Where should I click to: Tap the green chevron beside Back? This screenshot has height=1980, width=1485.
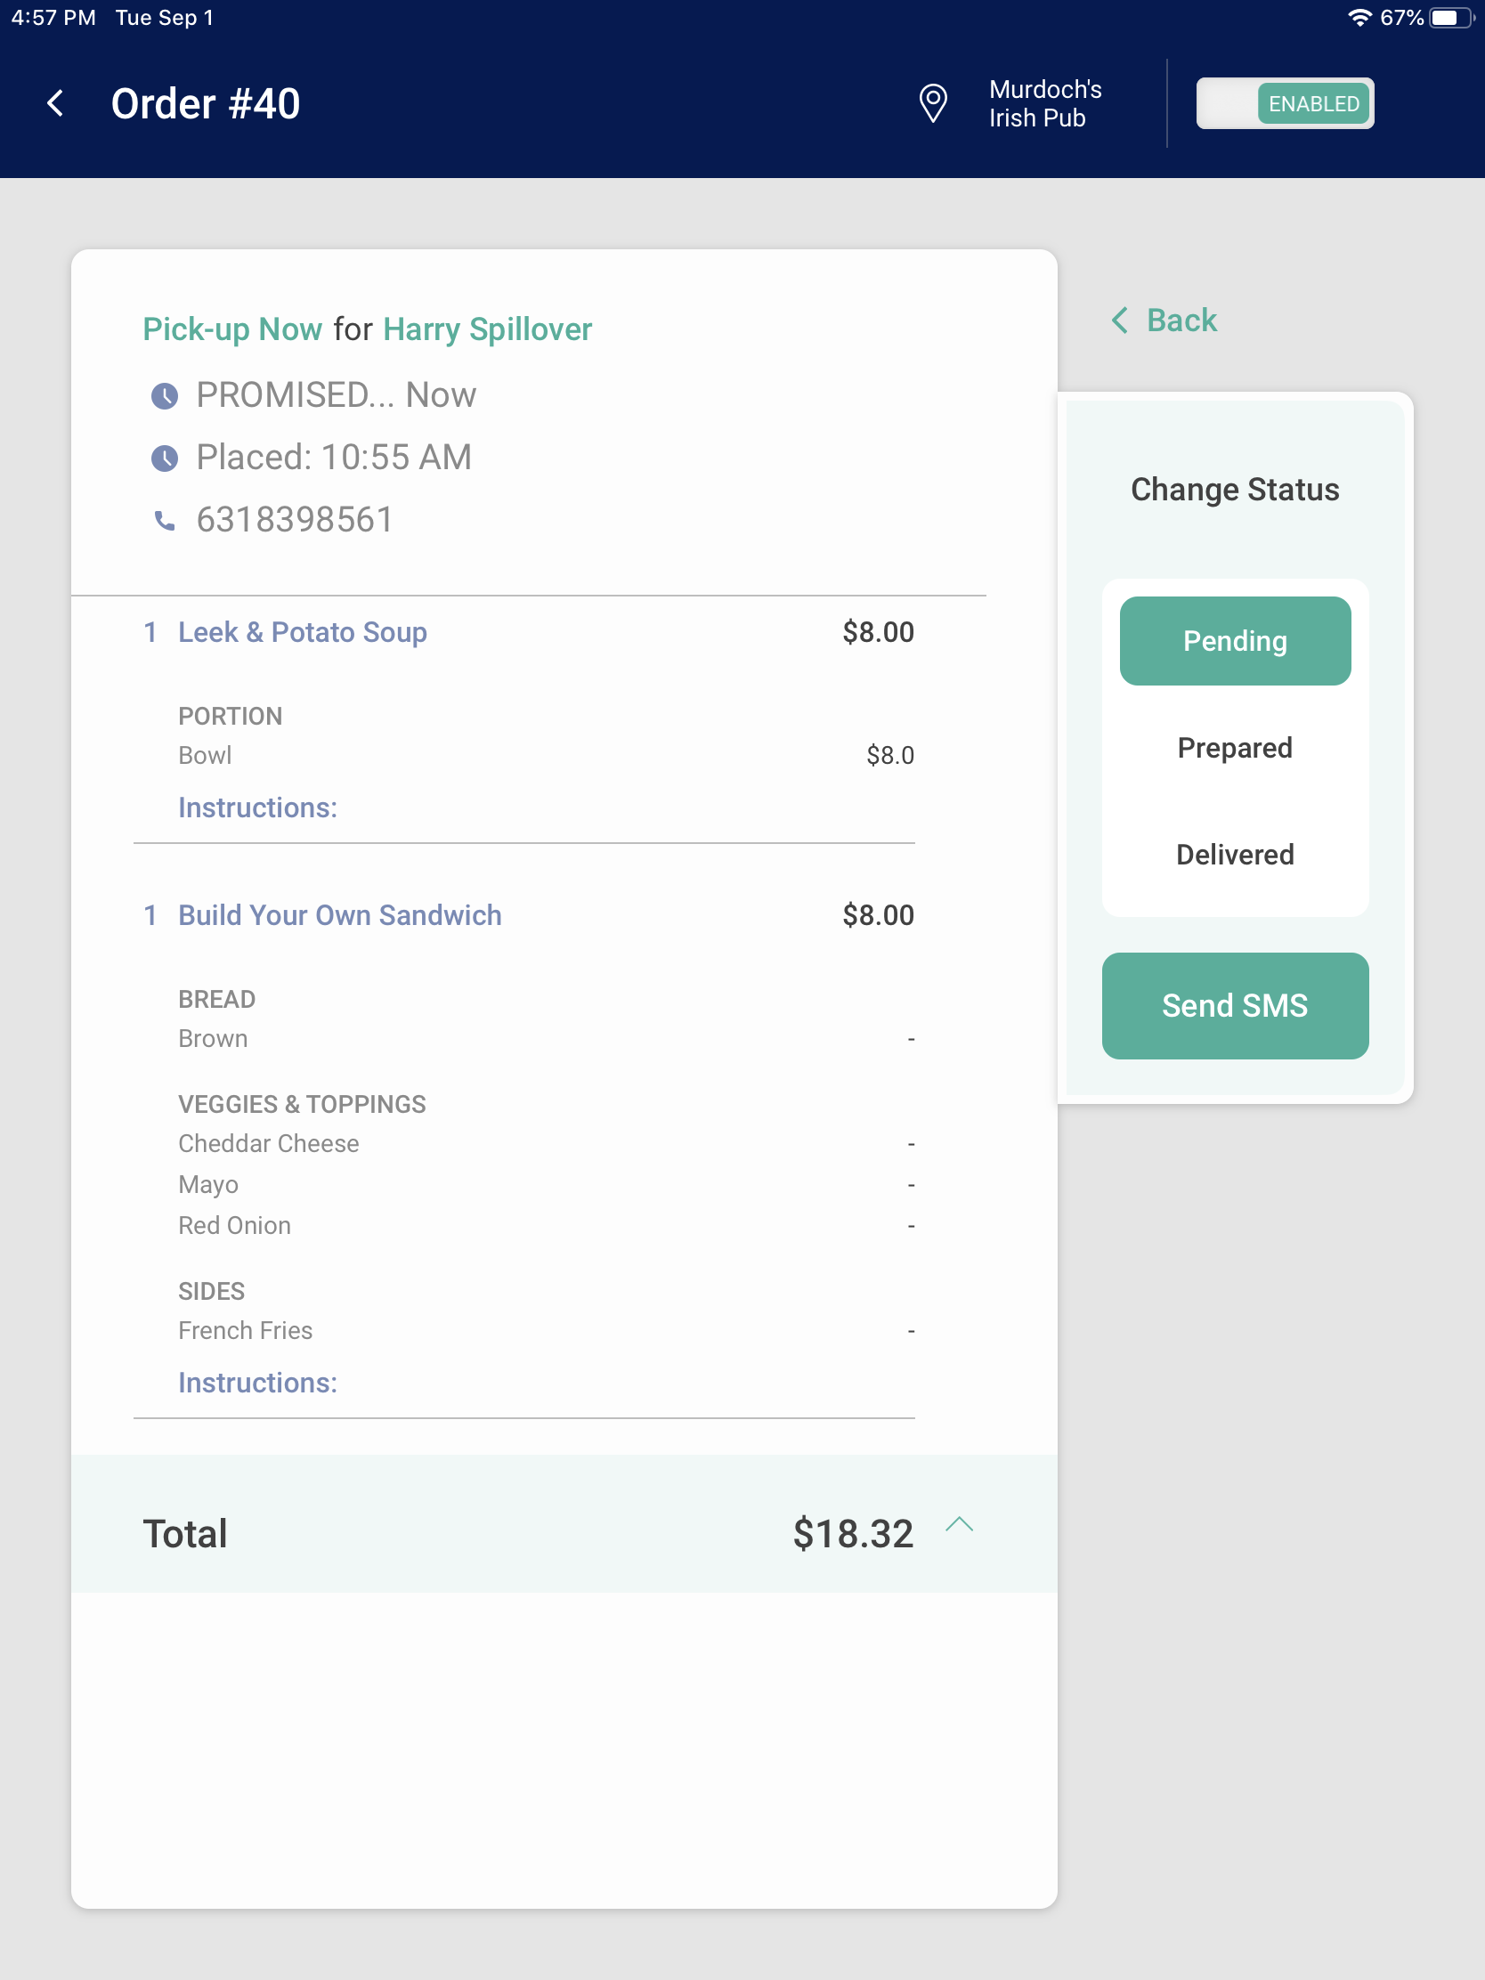pos(1120,321)
